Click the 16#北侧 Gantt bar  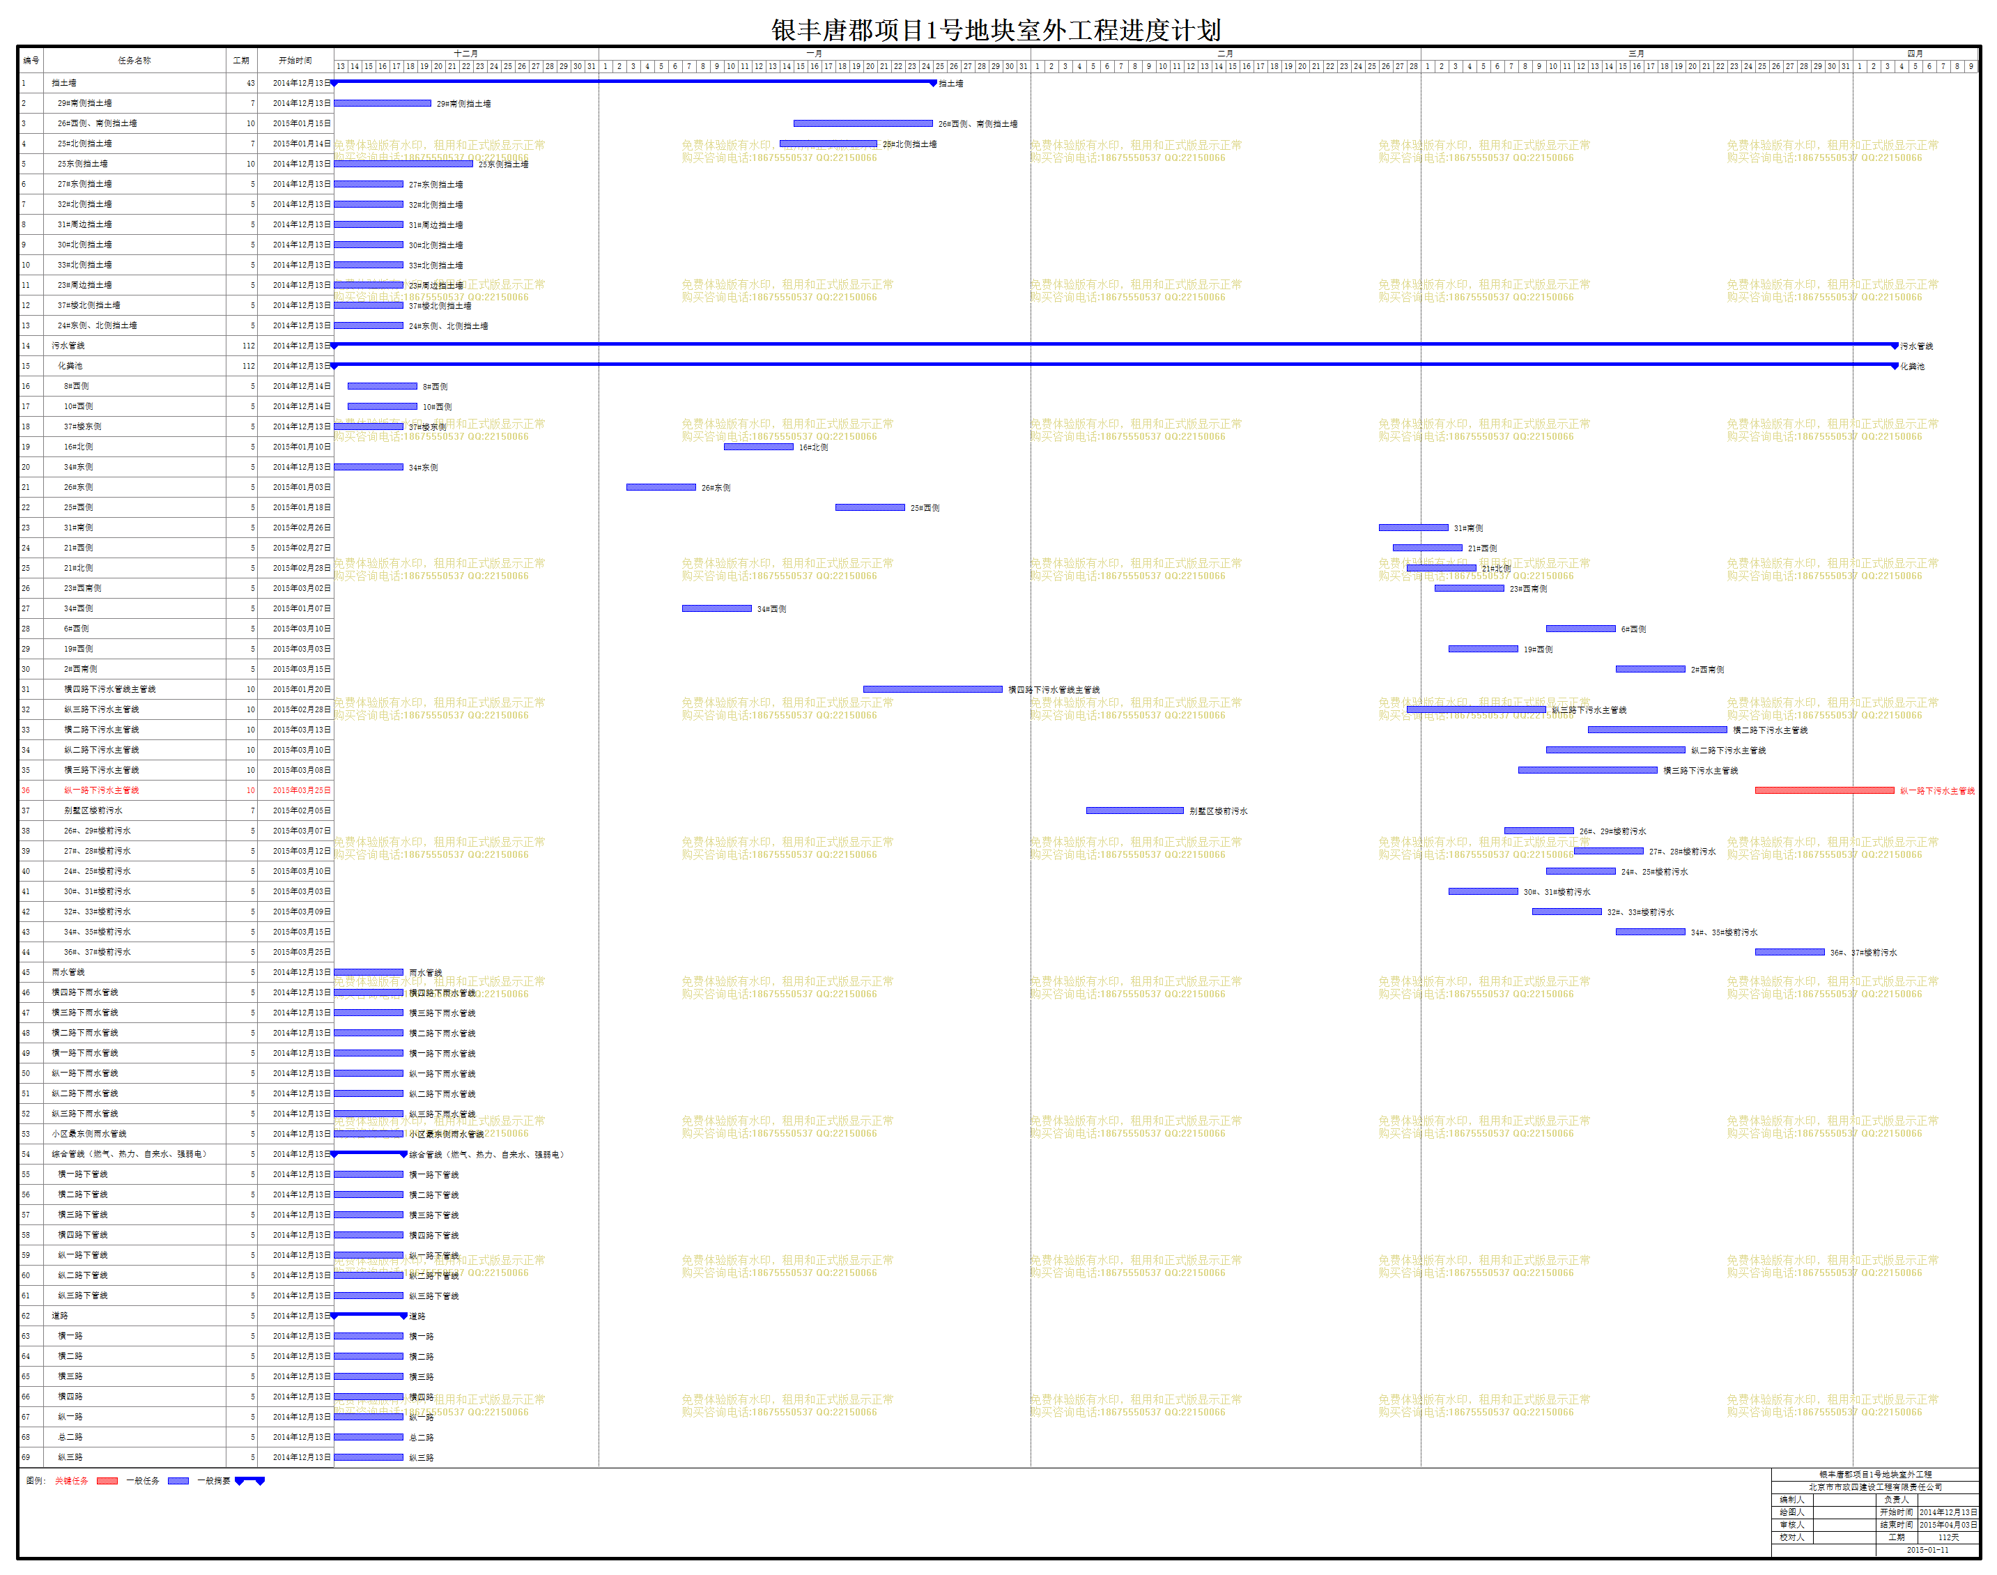pos(759,447)
